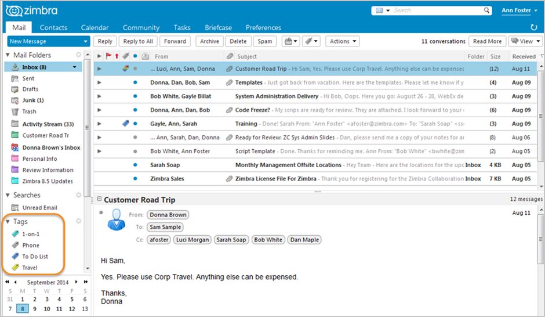The width and height of the screenshot is (545, 317).
Task: Toggle read status of Templates conversation
Action: pyautogui.click(x=135, y=82)
